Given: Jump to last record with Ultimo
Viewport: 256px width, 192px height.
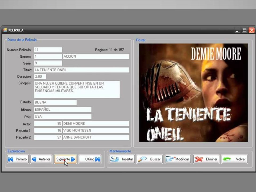Looking at the screenshot, I should [x=90, y=159].
